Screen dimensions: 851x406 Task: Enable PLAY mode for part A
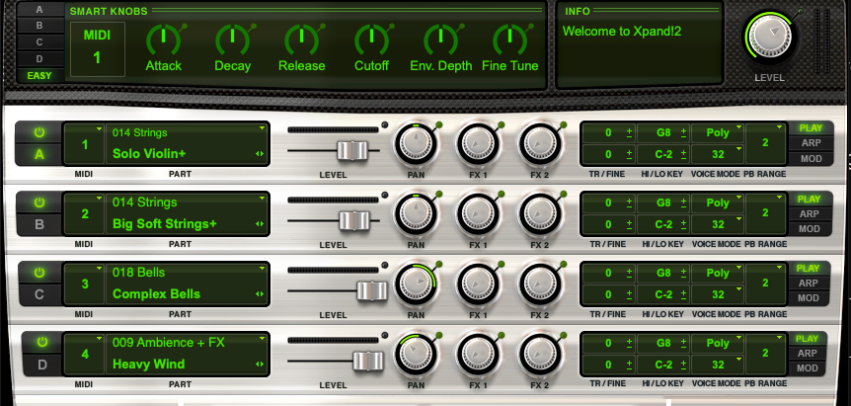(811, 128)
